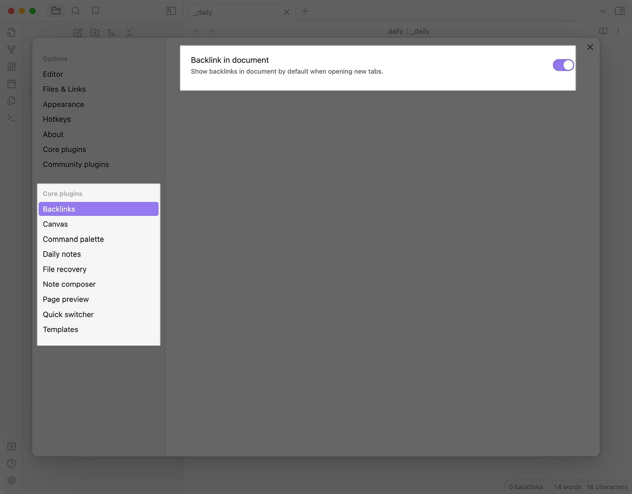Open Community plugins settings

(x=76, y=164)
